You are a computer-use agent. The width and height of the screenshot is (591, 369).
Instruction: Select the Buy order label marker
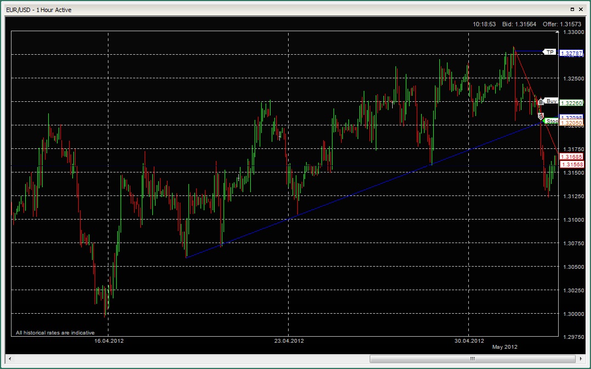tap(551, 101)
